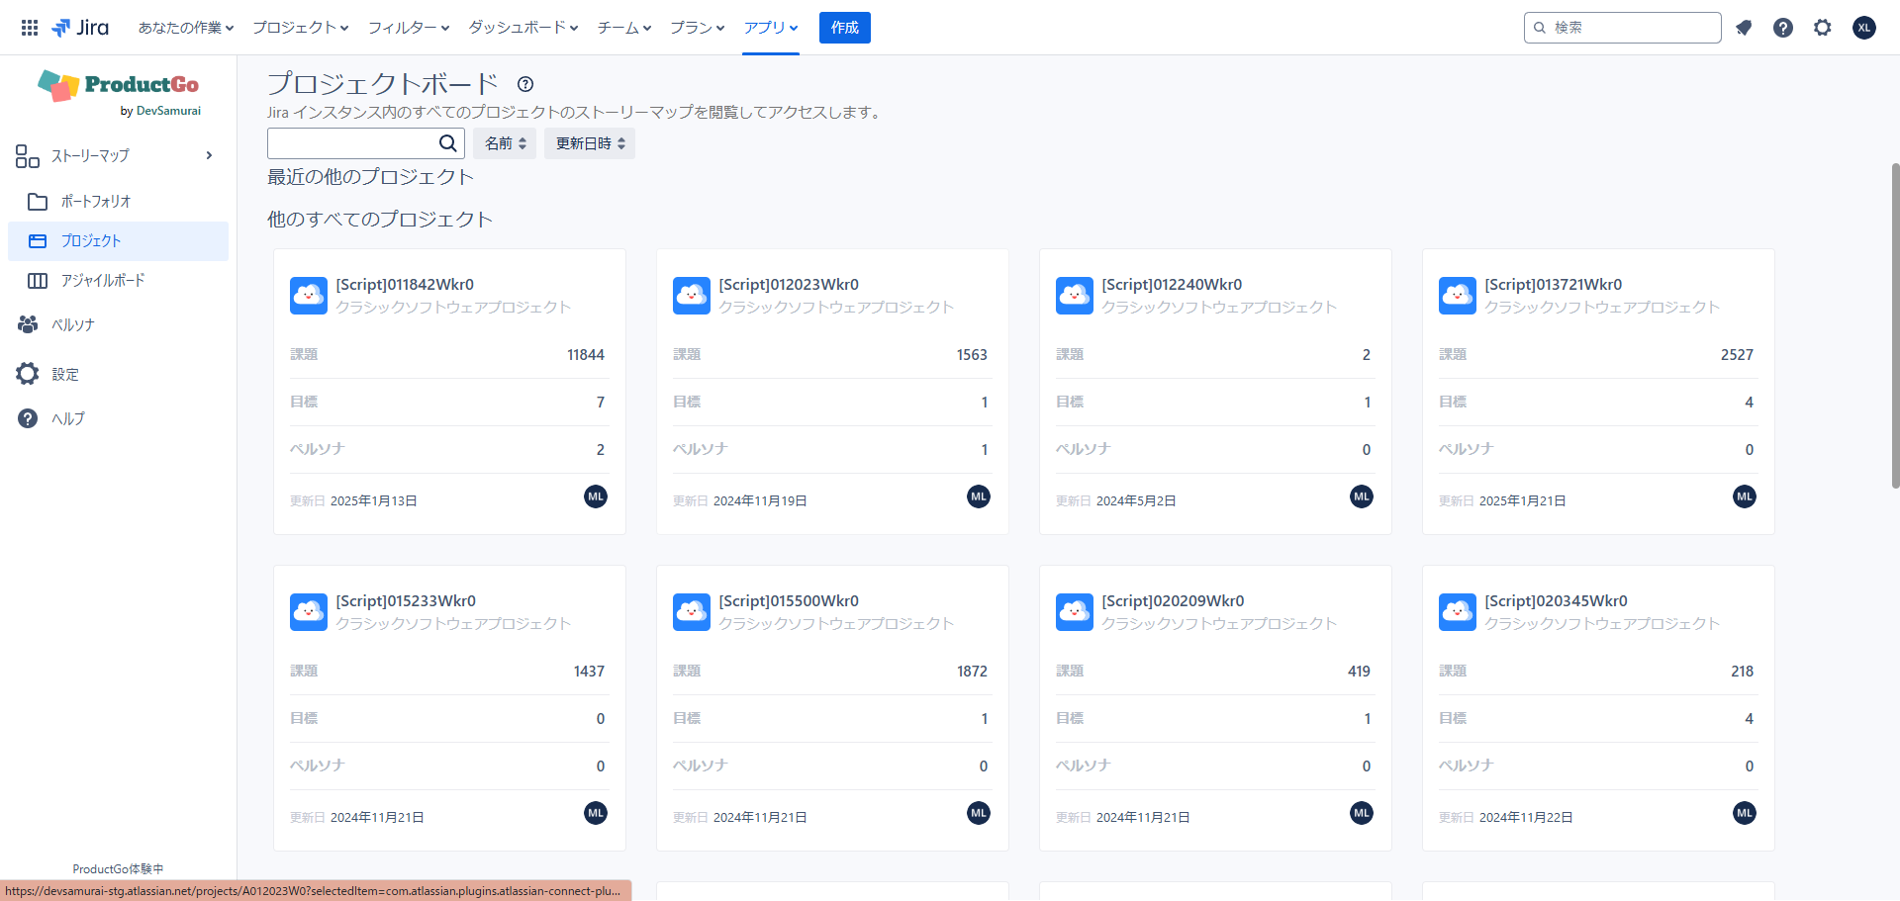Click the XL user profile avatar
The width and height of the screenshot is (1900, 901).
1864,28
